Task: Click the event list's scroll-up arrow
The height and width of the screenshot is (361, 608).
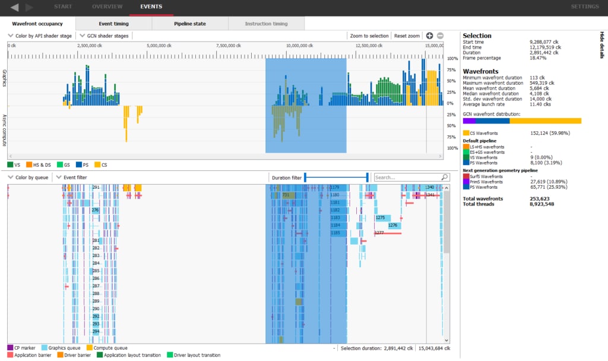Action: point(447,187)
